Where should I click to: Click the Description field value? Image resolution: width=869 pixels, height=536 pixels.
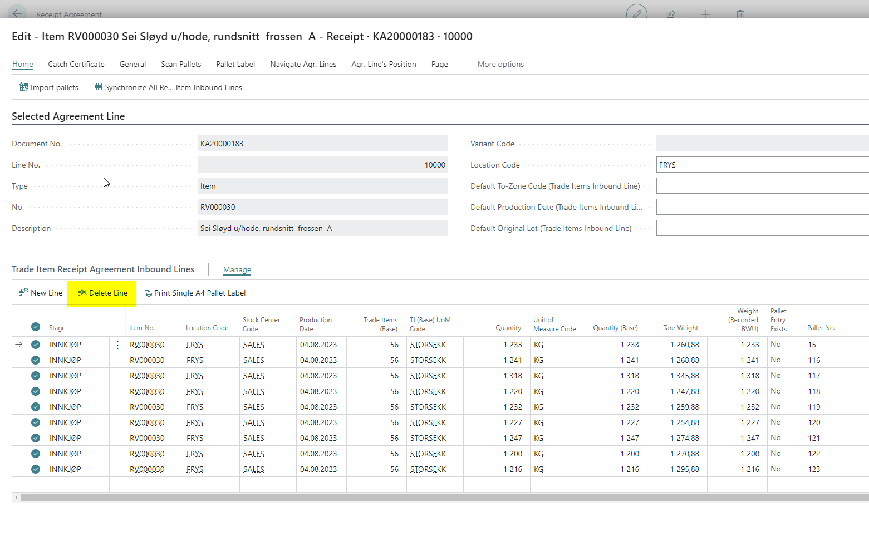coord(323,228)
